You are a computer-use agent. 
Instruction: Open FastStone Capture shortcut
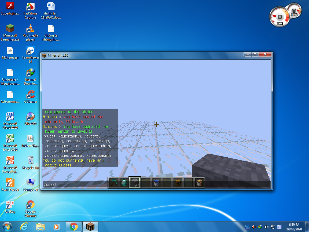click(30, 11)
